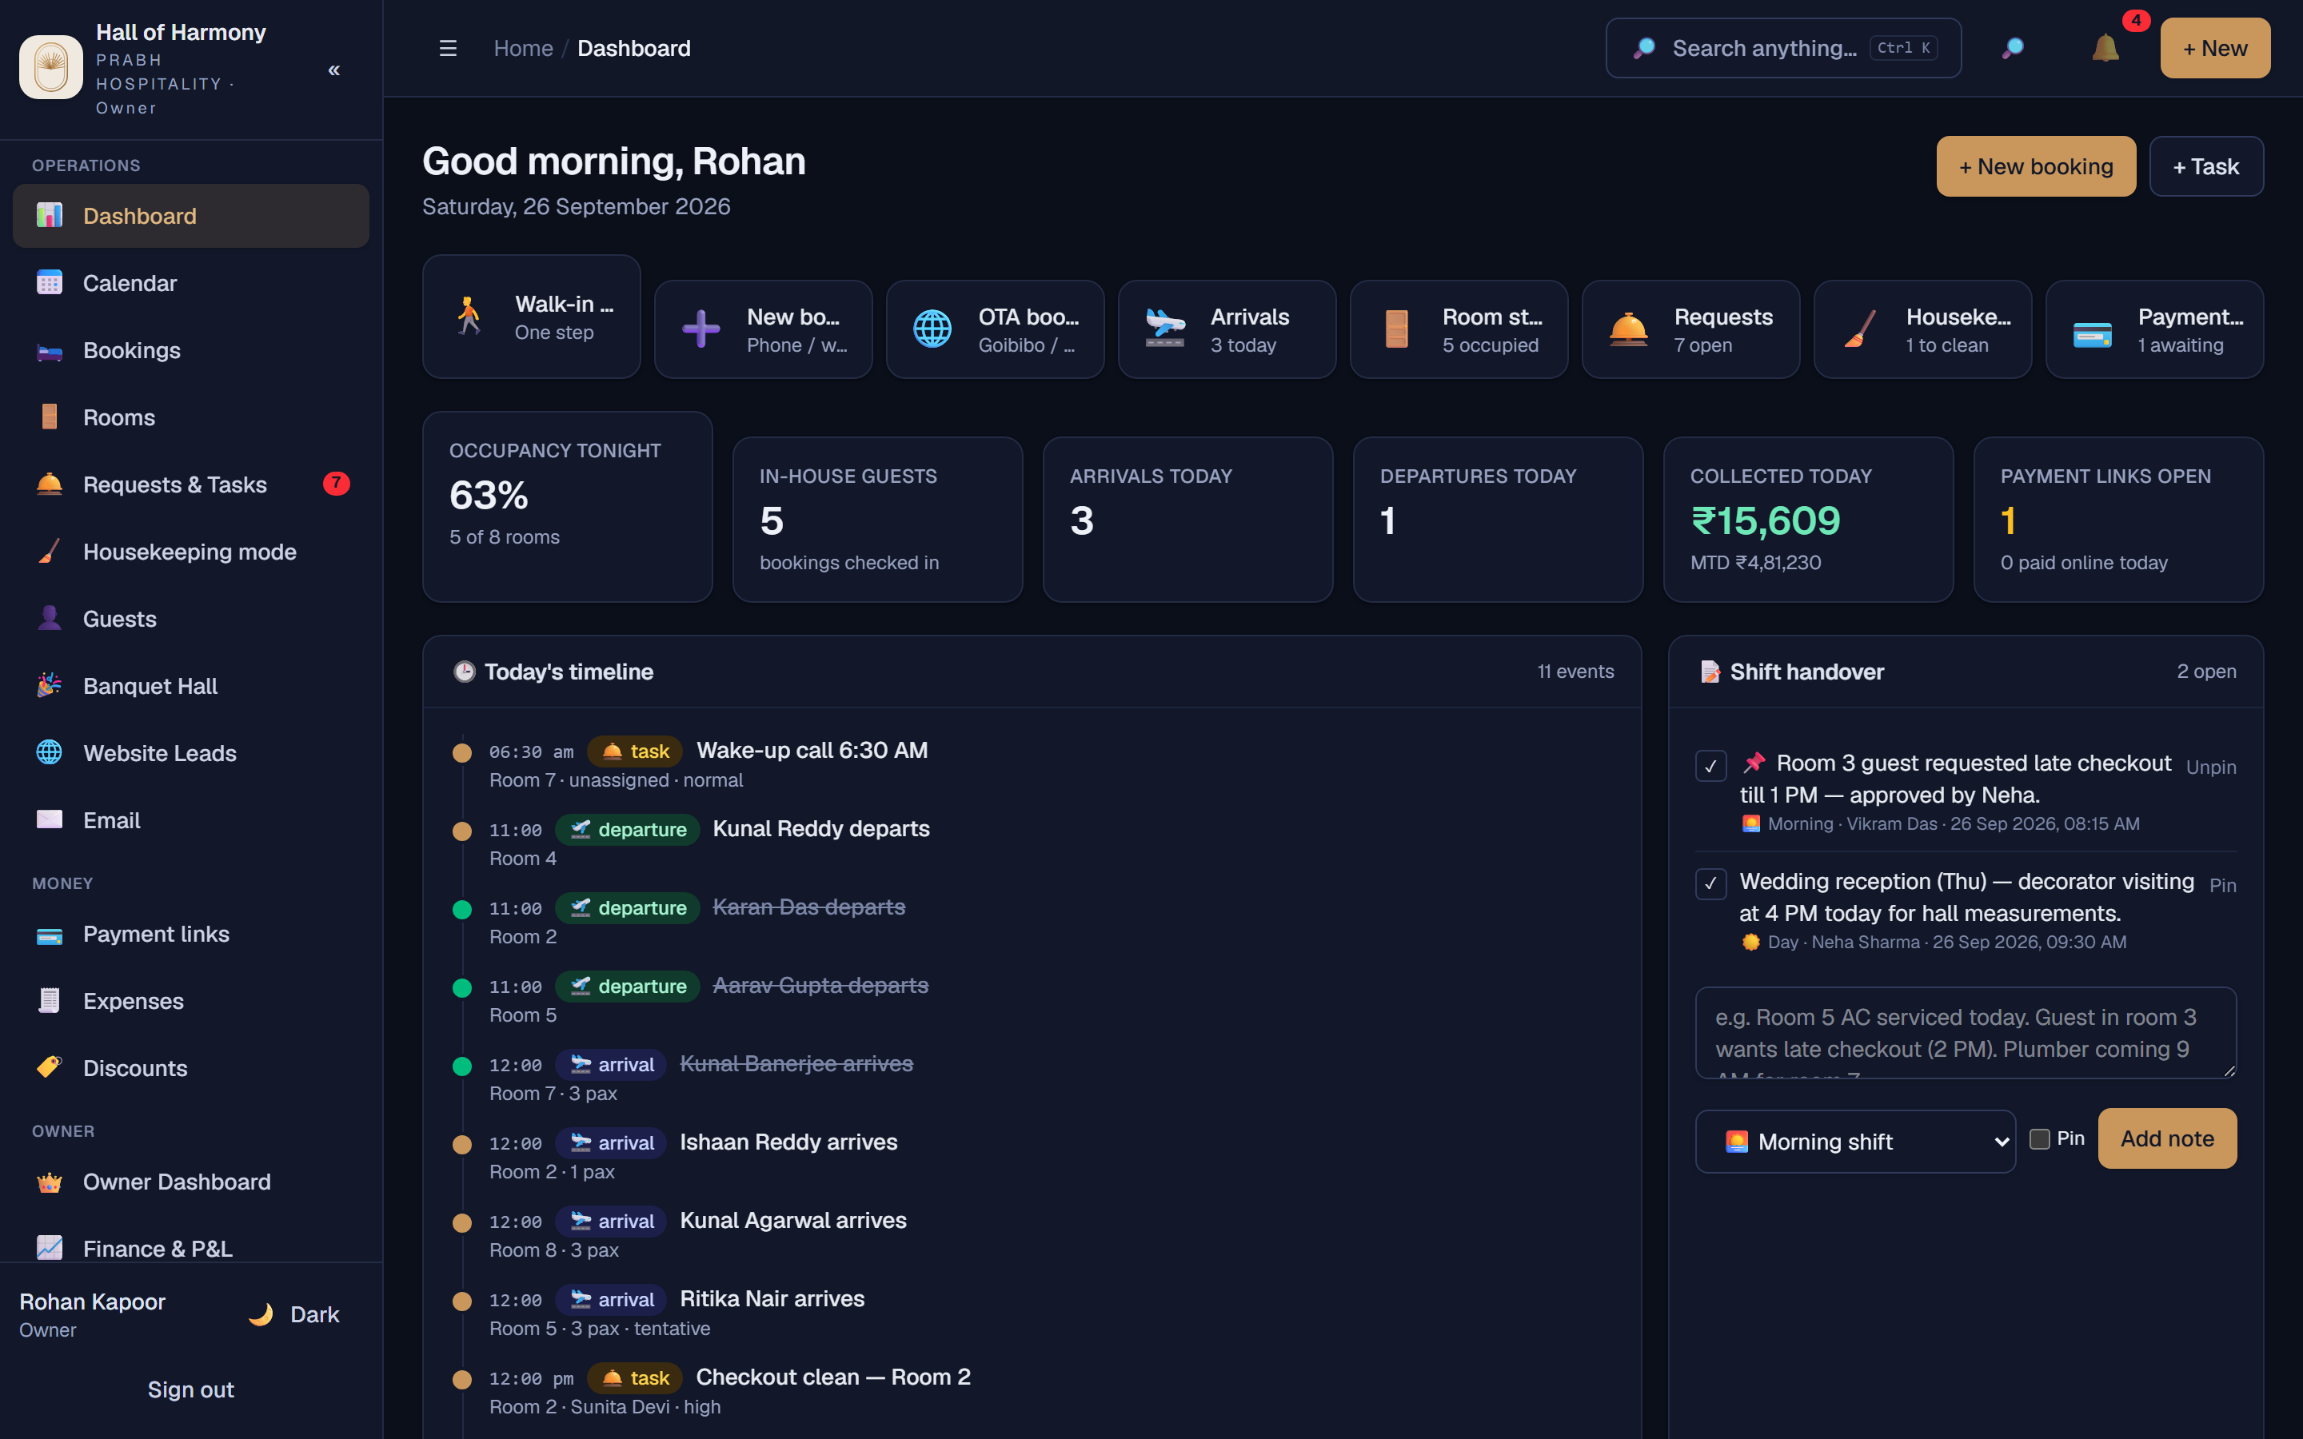Open the OTA booking globe card

click(995, 329)
